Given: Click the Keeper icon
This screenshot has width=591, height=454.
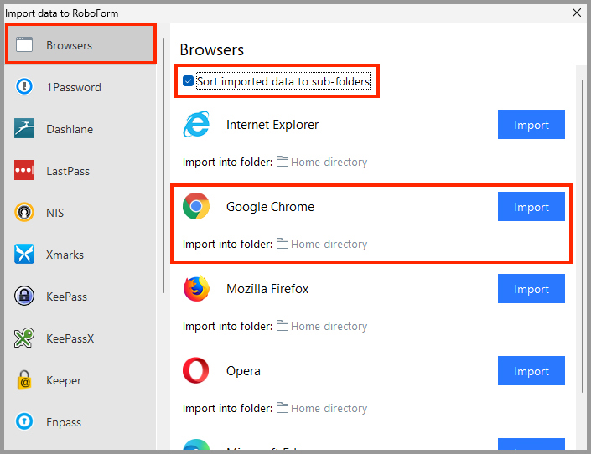Looking at the screenshot, I should 25,380.
